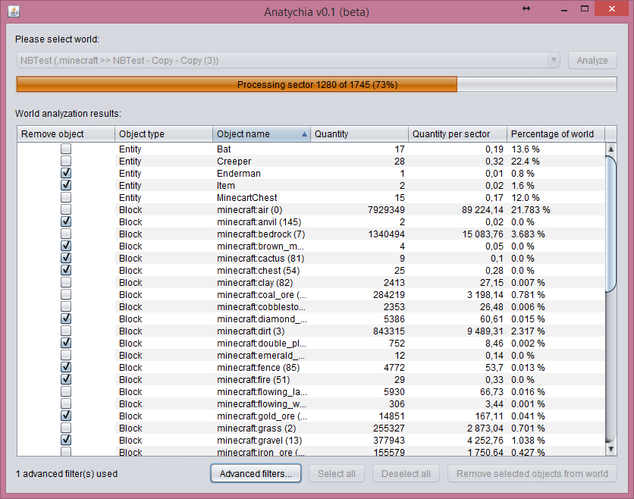Click the double-headed arrow icon in title bar
This screenshot has height=499, width=634.
pyautogui.click(x=526, y=8)
